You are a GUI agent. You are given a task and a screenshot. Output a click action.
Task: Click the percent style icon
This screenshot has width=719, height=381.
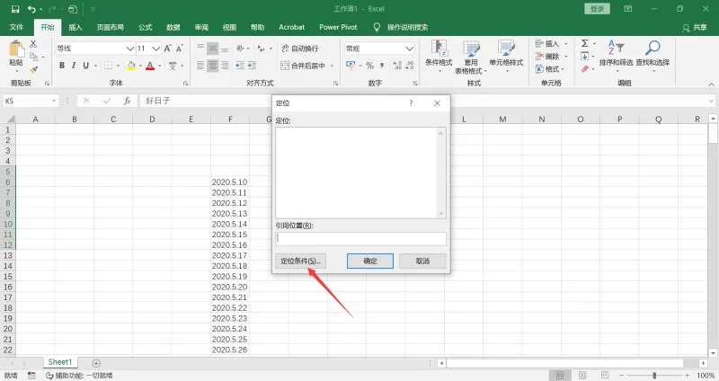369,66
